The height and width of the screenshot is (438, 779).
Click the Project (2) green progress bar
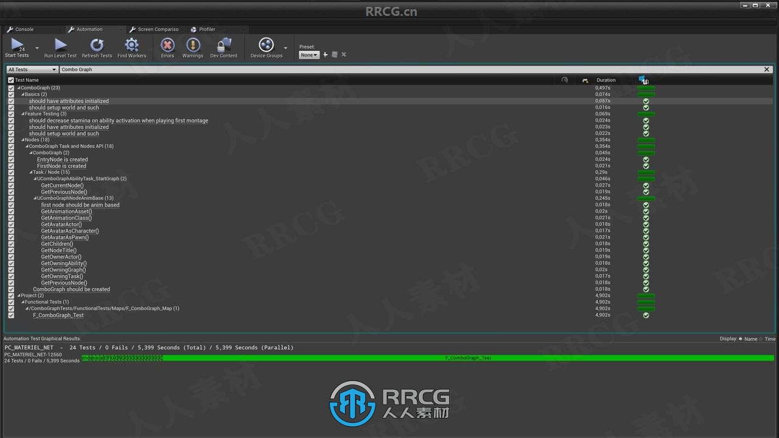click(646, 296)
